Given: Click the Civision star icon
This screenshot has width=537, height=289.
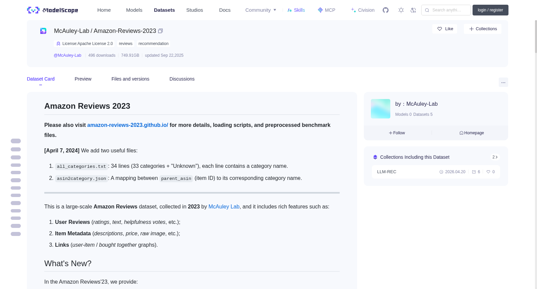Looking at the screenshot, I should click(353, 10).
